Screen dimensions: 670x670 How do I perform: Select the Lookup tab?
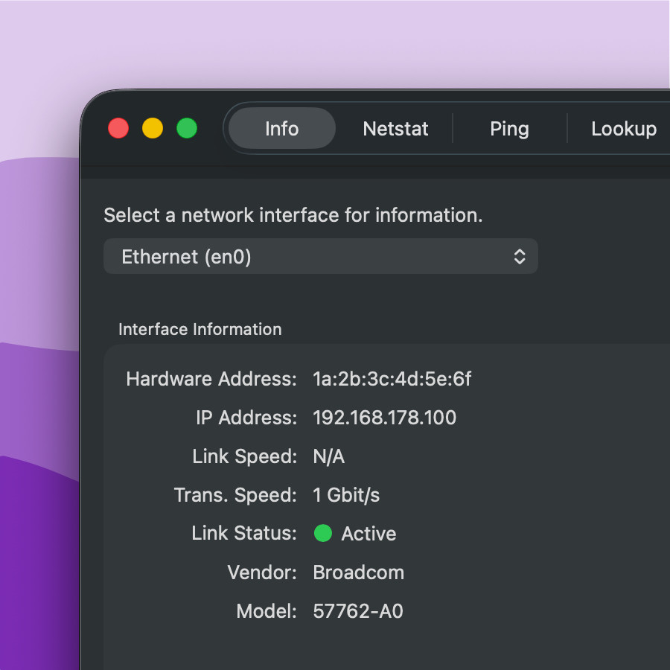(623, 129)
